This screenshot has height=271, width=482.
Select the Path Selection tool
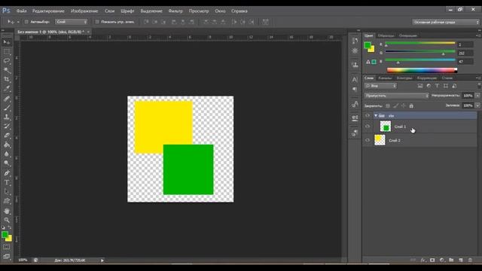click(7, 192)
